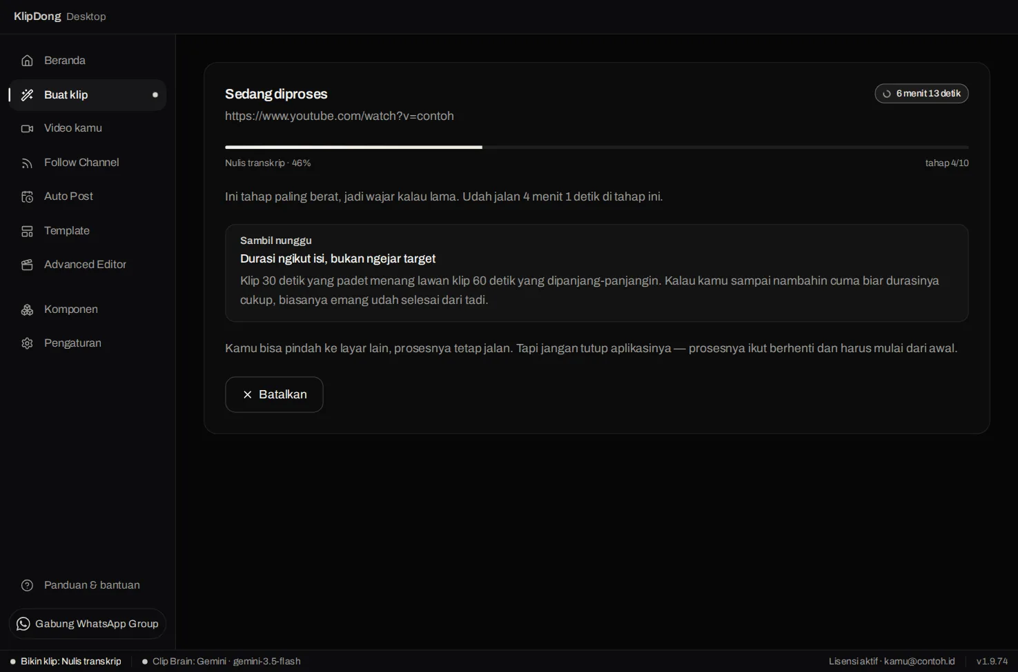Click 'Clip Brain: Gemini · gemini-3.5-flash' status
This screenshot has height=672, width=1018.
click(x=221, y=662)
